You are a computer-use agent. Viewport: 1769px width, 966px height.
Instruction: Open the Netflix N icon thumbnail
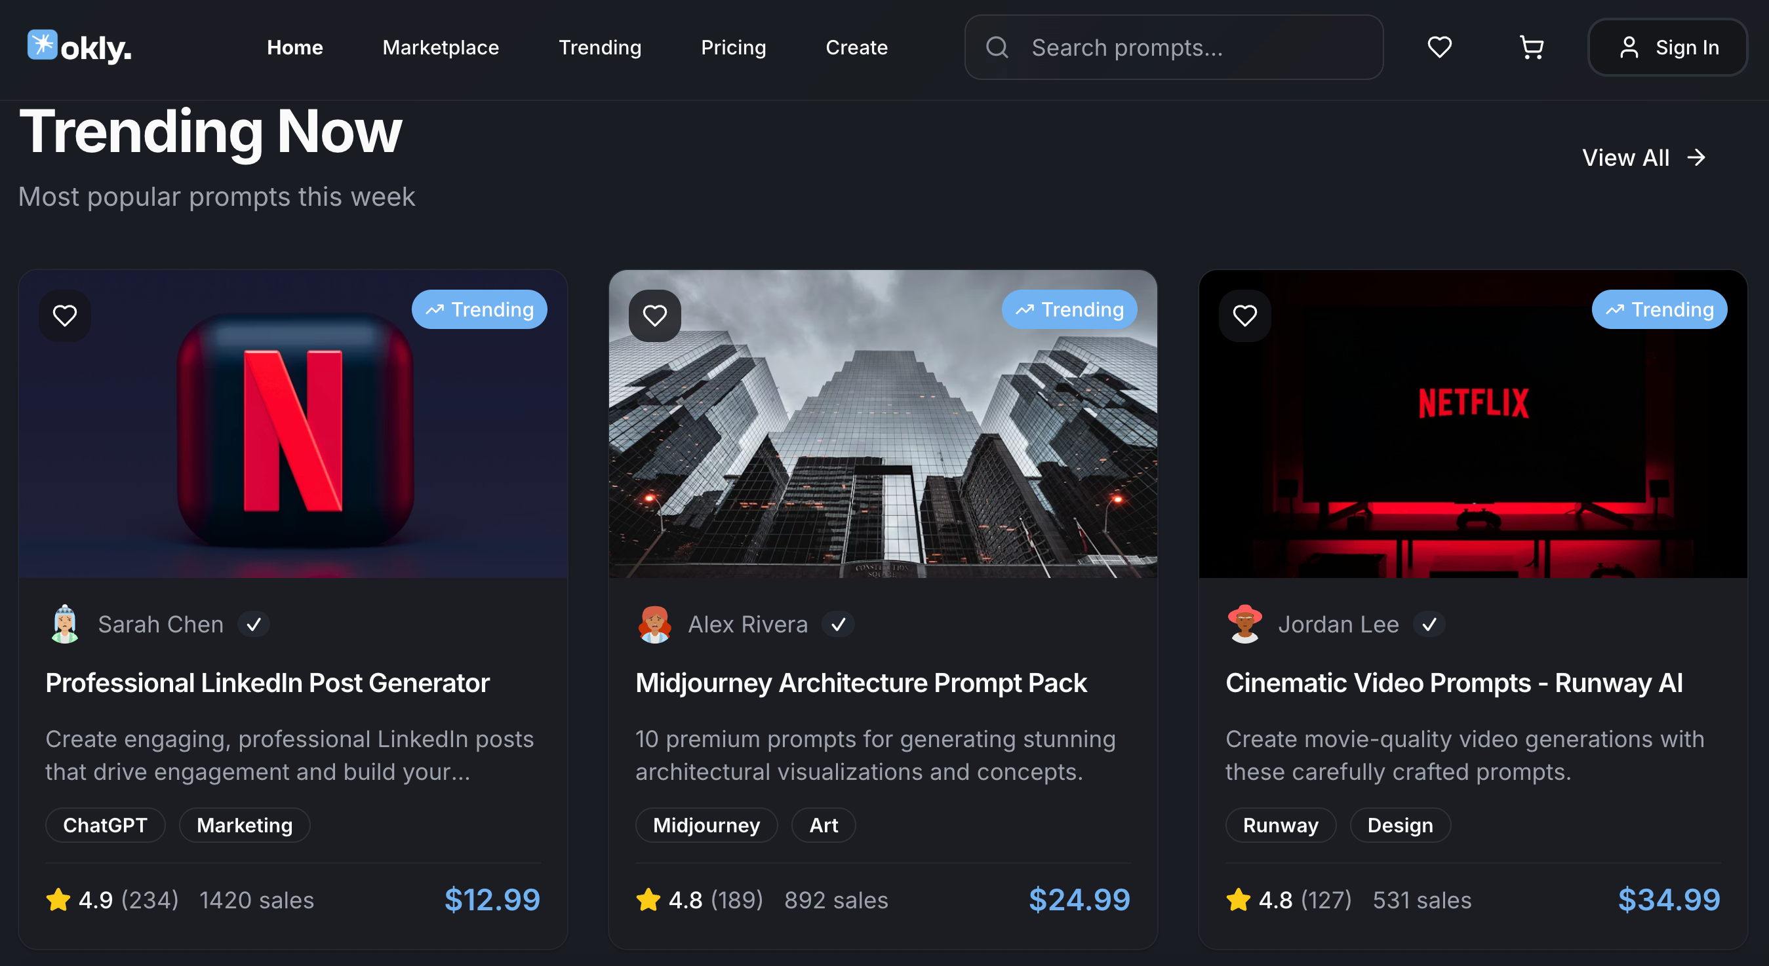pos(293,424)
